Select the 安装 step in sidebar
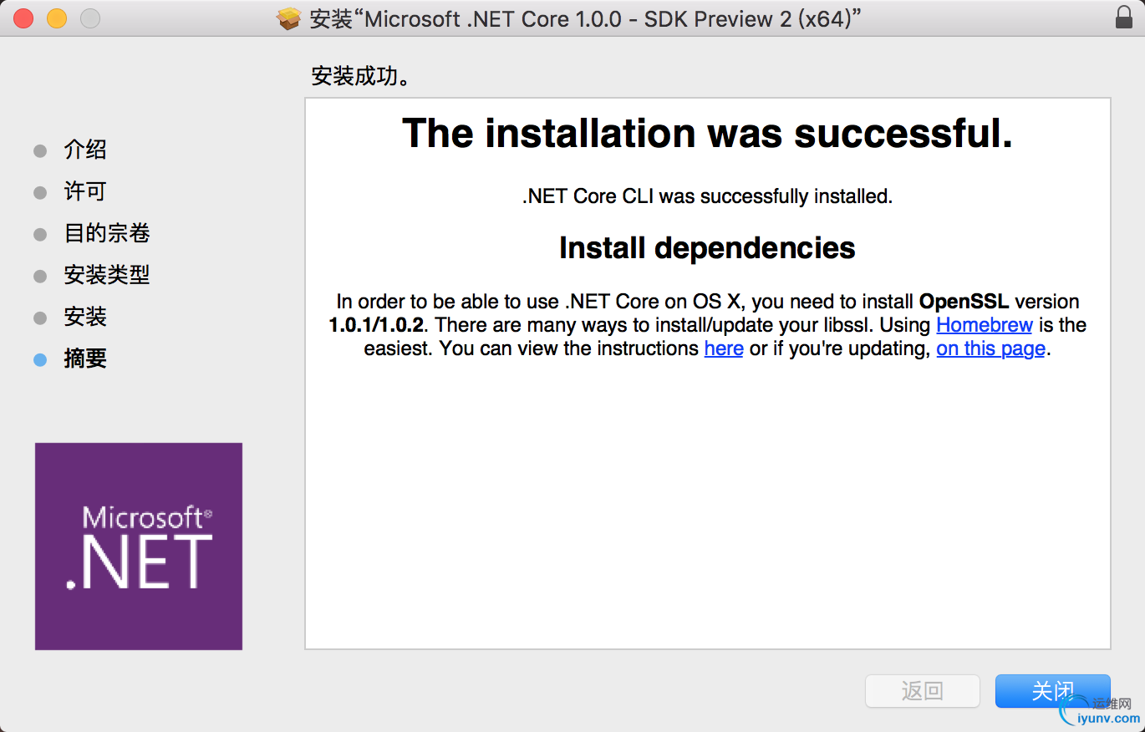 tap(85, 318)
